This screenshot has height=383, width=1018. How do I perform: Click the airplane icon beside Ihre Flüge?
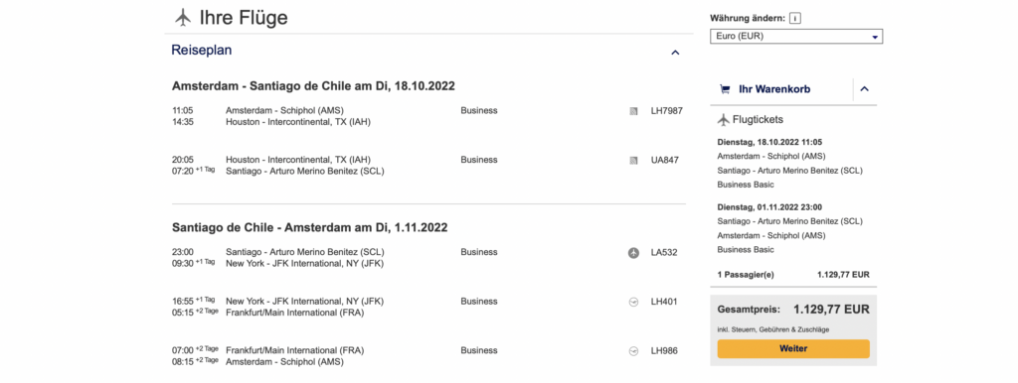point(183,18)
